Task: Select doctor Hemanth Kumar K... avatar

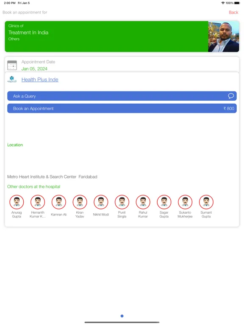Action: [x=38, y=202]
